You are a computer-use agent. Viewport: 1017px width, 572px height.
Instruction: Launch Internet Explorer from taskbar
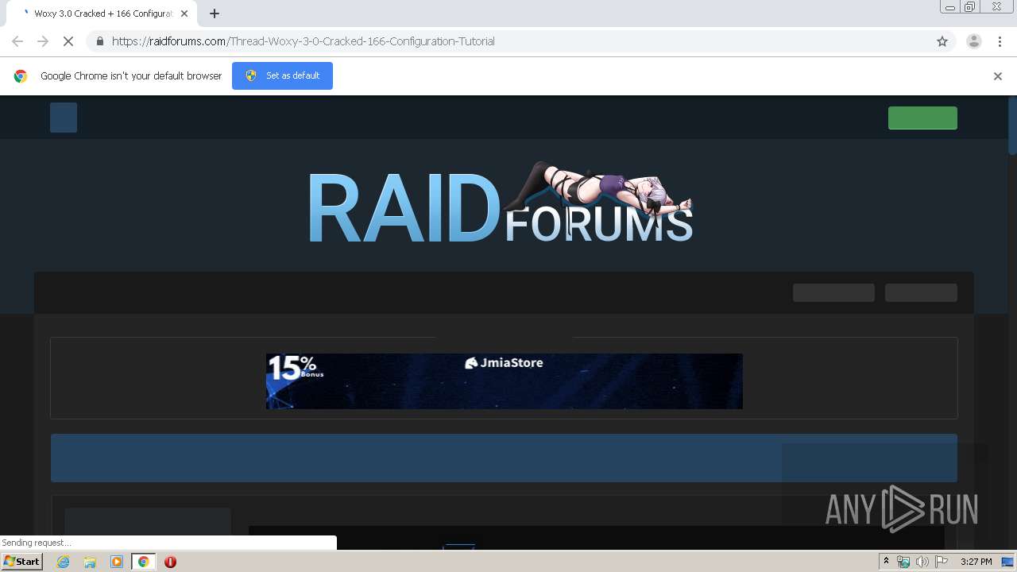click(x=63, y=562)
